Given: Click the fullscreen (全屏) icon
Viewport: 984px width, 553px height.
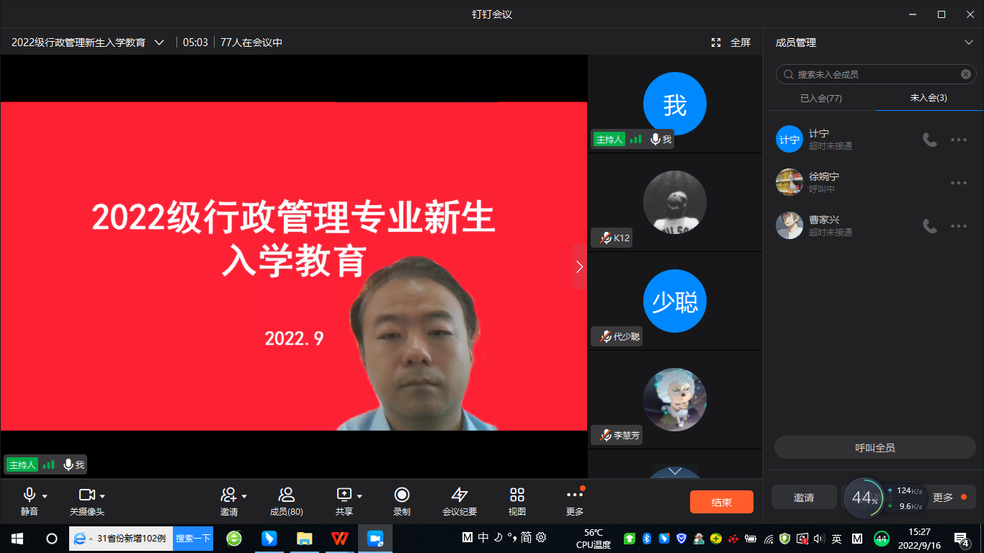Looking at the screenshot, I should click(716, 42).
